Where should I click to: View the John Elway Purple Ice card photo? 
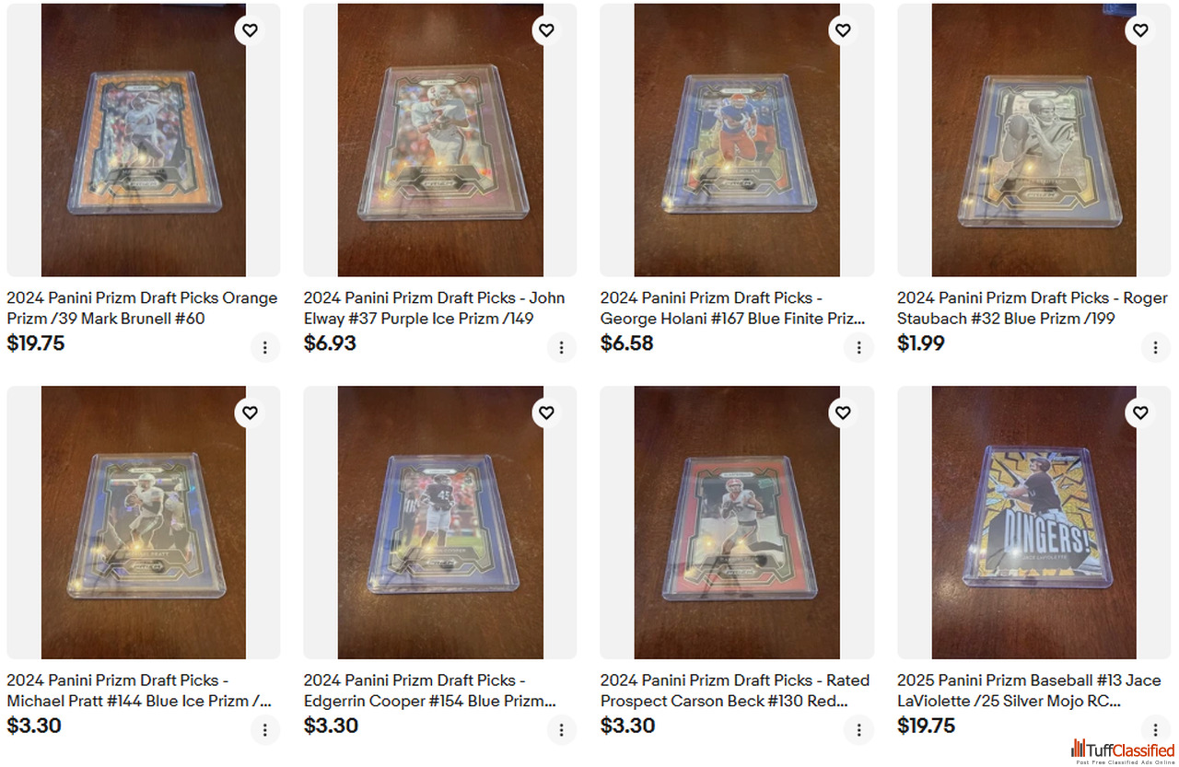[x=440, y=140]
